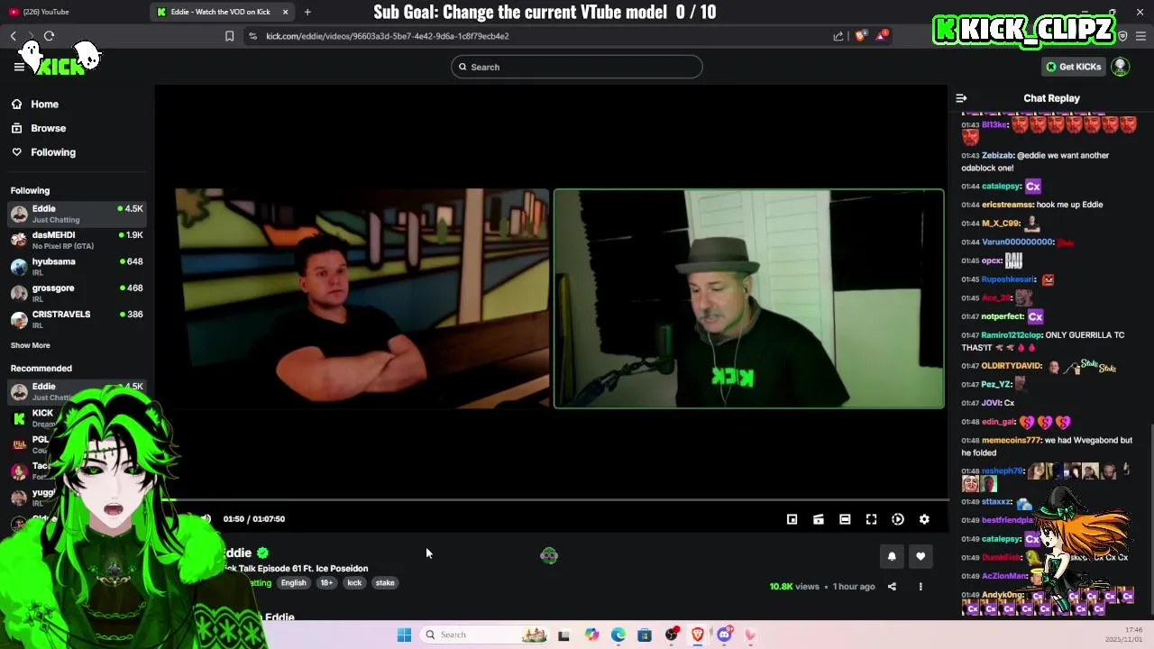This screenshot has height=649, width=1154.
Task: Click the Windows taskbar search box
Action: tap(484, 635)
